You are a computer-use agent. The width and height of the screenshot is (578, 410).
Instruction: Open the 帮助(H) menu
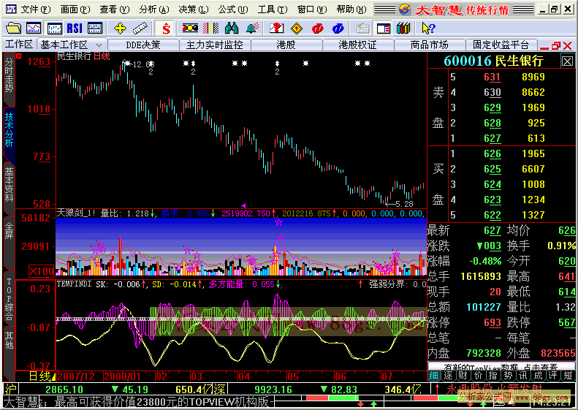(x=351, y=10)
